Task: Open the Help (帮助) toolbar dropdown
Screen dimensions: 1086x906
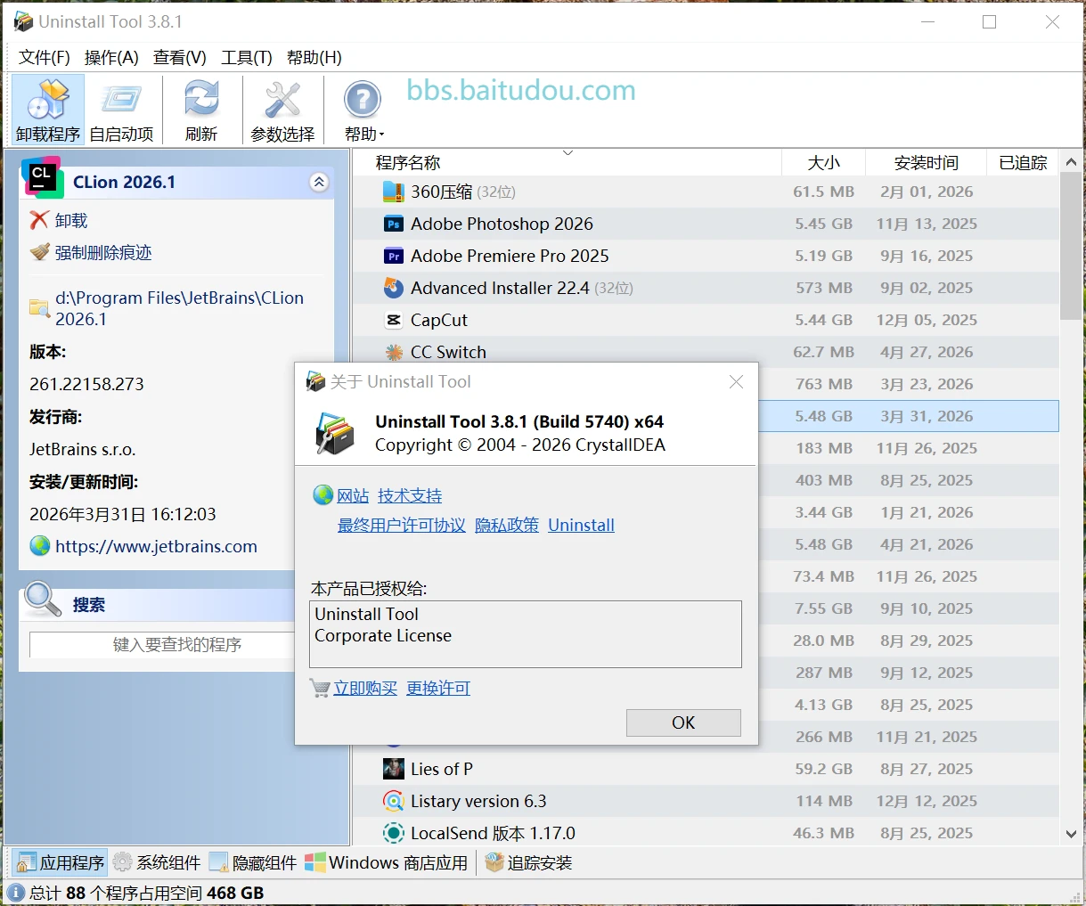Action: (x=363, y=110)
